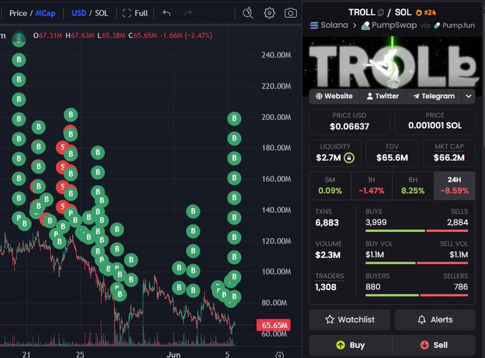The width and height of the screenshot is (485, 358).
Task: Click the buyers versus sellers ratio bar
Action: pyautogui.click(x=417, y=295)
